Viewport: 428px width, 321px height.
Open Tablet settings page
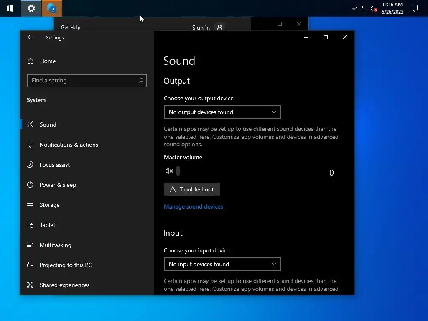coord(48,225)
